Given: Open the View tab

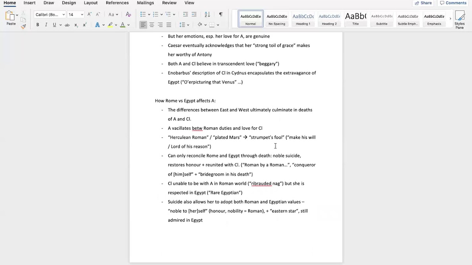Looking at the screenshot, I should point(190,3).
